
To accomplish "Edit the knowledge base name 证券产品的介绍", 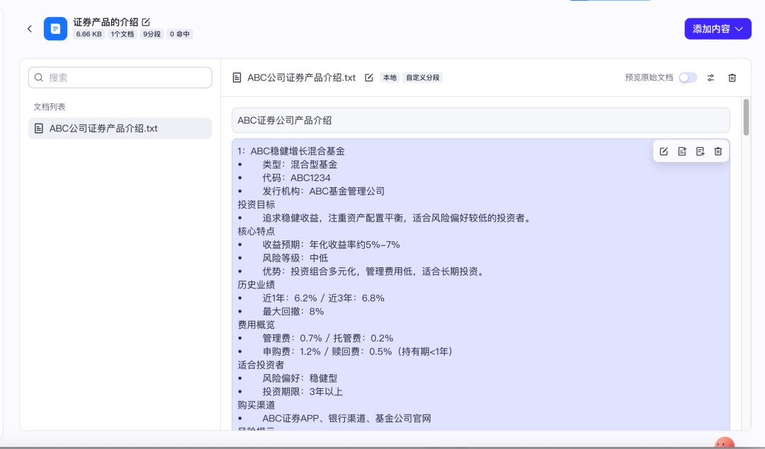I will pyautogui.click(x=146, y=22).
